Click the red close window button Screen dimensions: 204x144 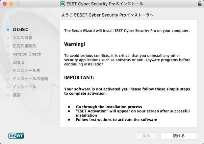tap(5, 4)
